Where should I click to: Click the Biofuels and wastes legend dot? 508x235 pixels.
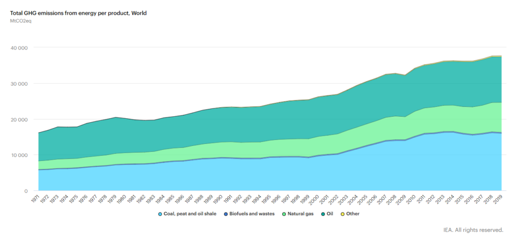coord(226,214)
